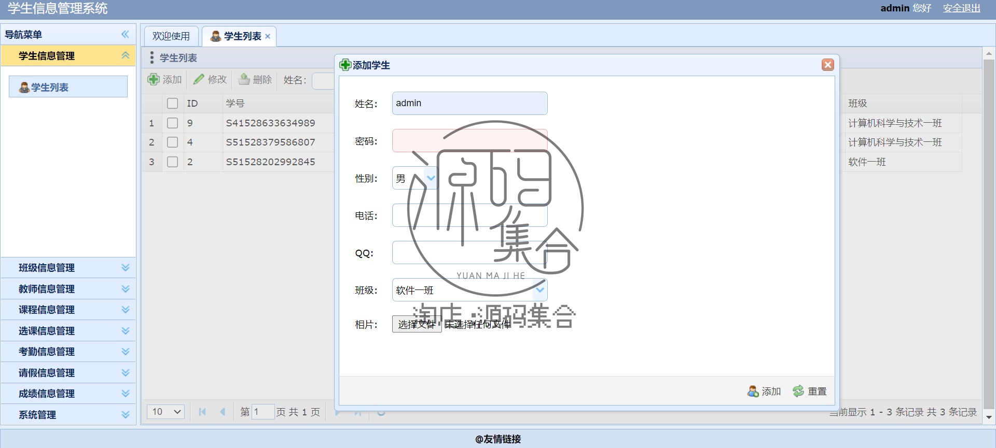Screen dimensions: 996x448
Task: Check the row with ID 4
Action: 173,142
